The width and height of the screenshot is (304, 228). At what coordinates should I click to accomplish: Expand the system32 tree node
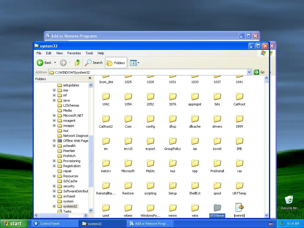54,206
